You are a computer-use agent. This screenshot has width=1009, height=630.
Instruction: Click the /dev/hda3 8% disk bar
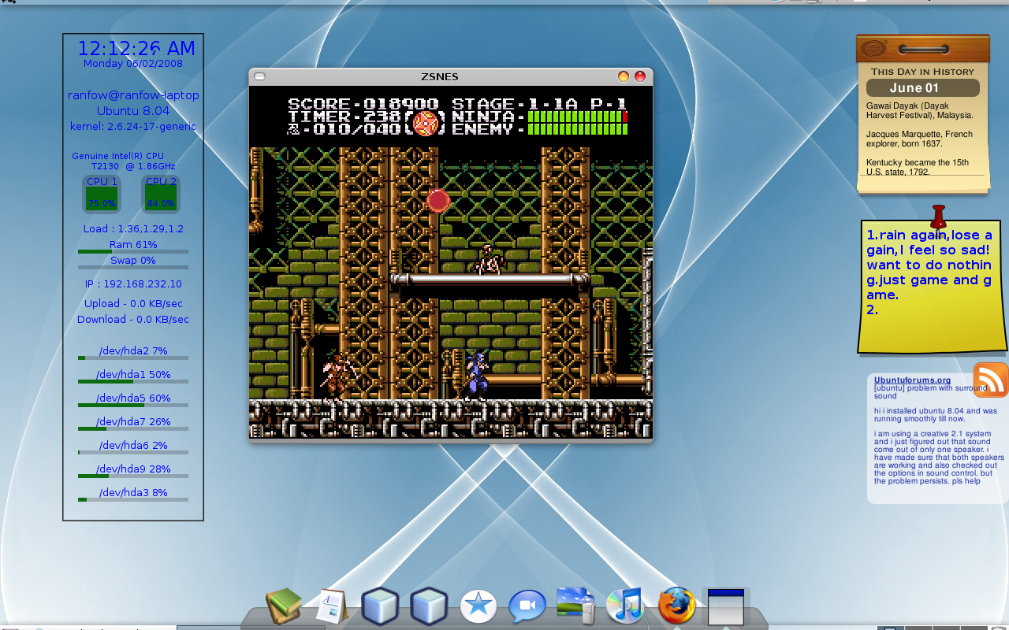[133, 499]
